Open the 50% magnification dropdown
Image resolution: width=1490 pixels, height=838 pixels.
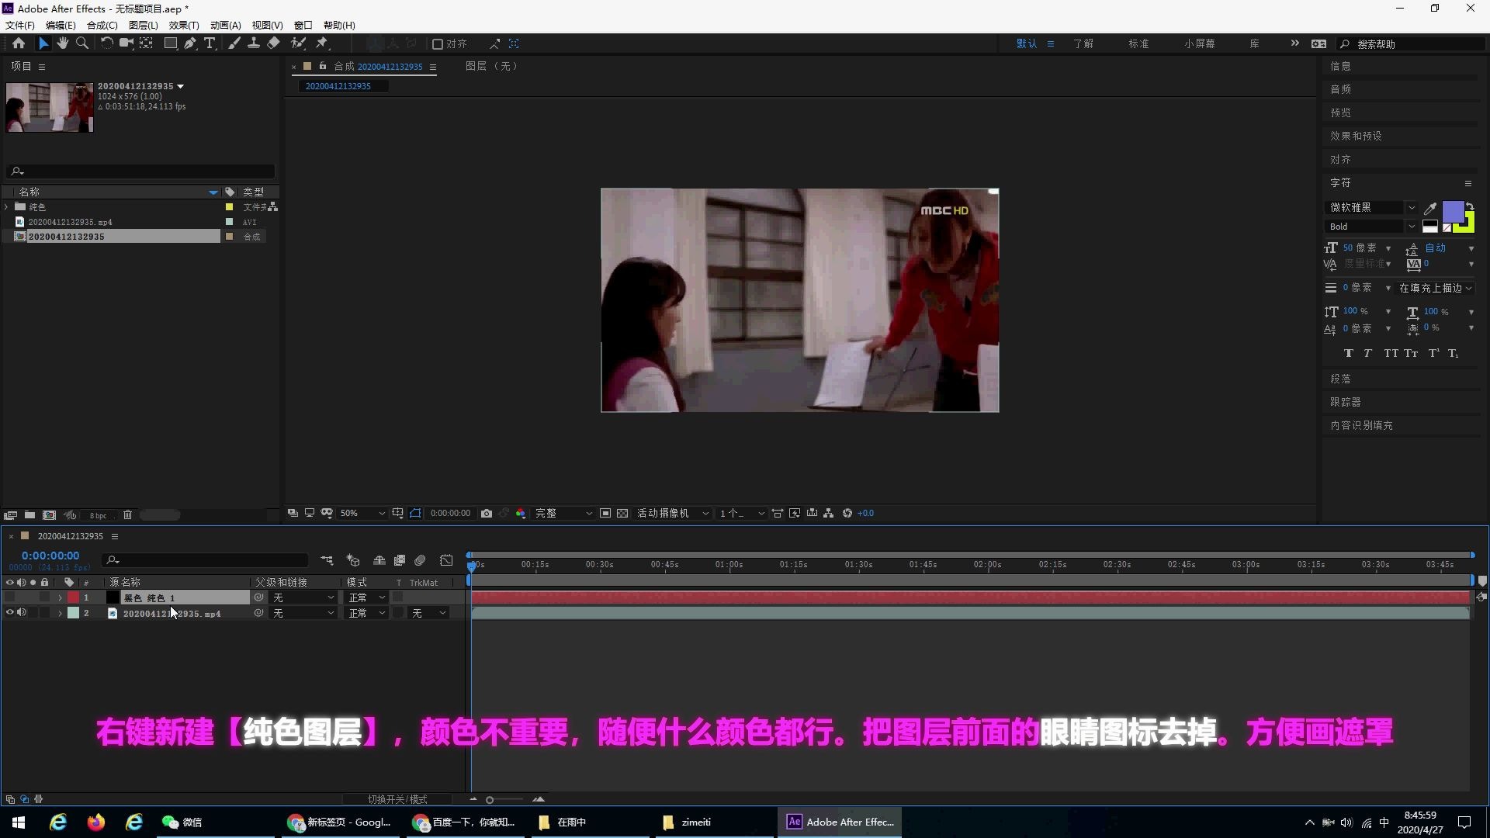(x=362, y=514)
